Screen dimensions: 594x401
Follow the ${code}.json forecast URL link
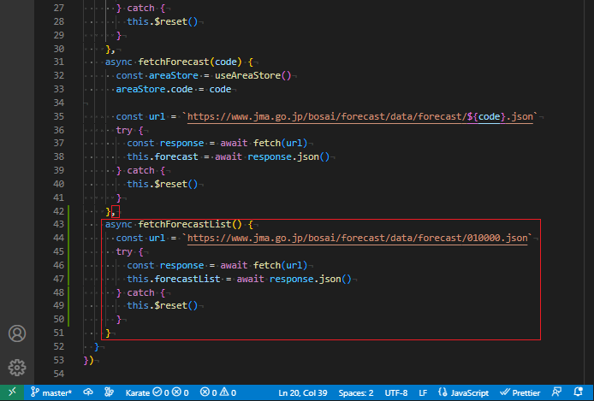tap(359, 116)
